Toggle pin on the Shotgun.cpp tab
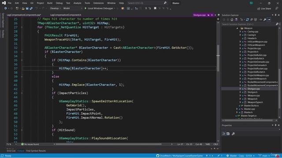Viewport: 282px width, 158px height. pos(208,15)
